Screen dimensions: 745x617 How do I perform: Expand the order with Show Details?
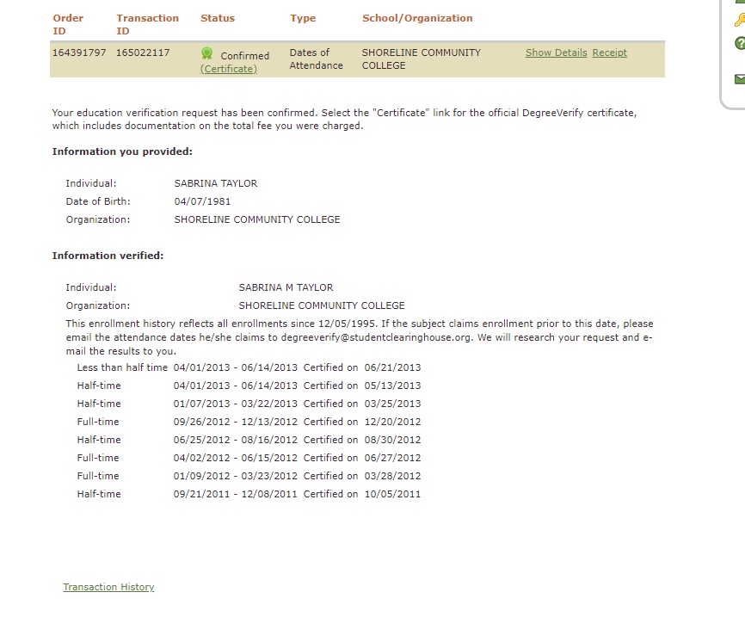coord(556,52)
